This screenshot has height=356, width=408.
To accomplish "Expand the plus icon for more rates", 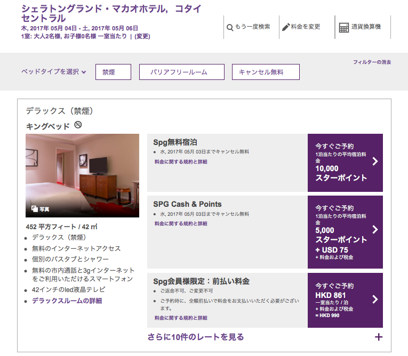I will [379, 337].
